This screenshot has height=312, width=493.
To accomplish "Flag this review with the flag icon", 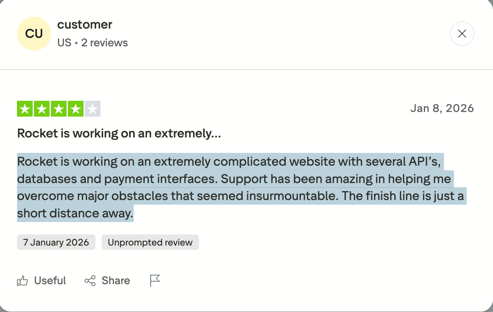I will point(155,281).
